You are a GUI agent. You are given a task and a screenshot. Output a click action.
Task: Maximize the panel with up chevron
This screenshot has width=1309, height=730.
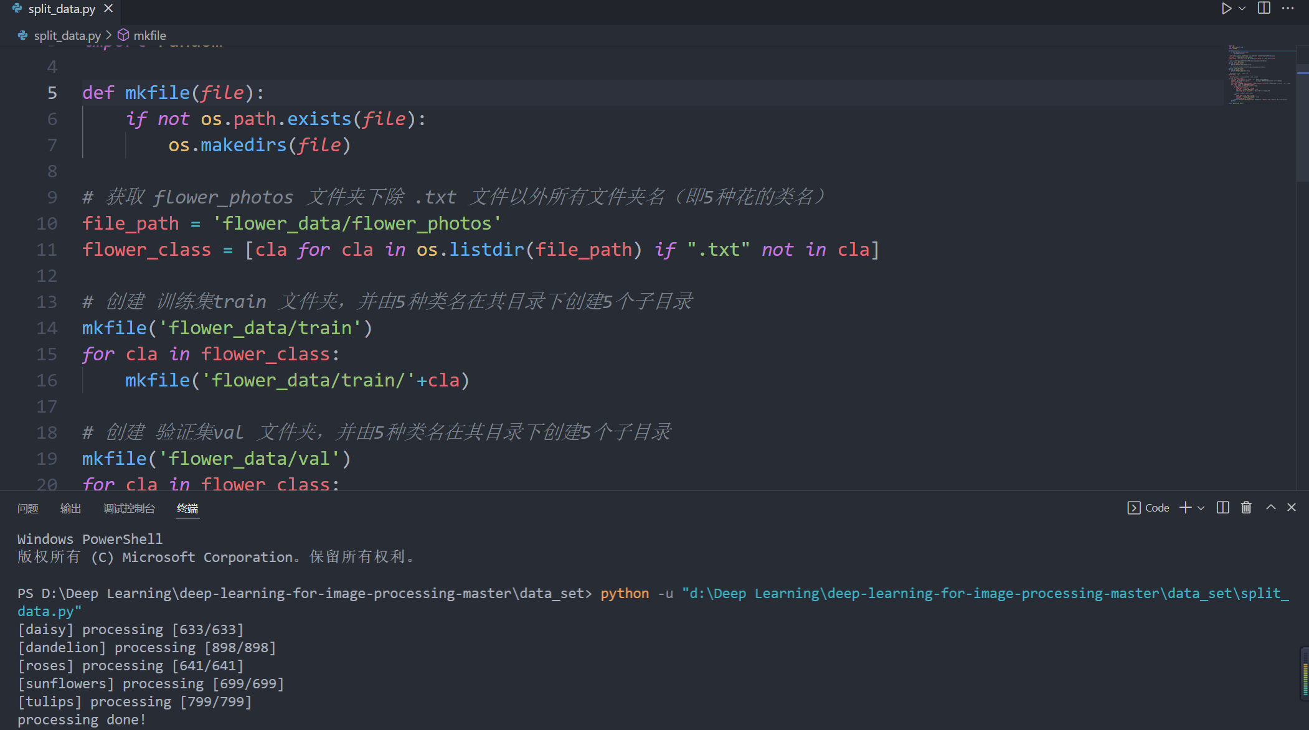[x=1271, y=507]
